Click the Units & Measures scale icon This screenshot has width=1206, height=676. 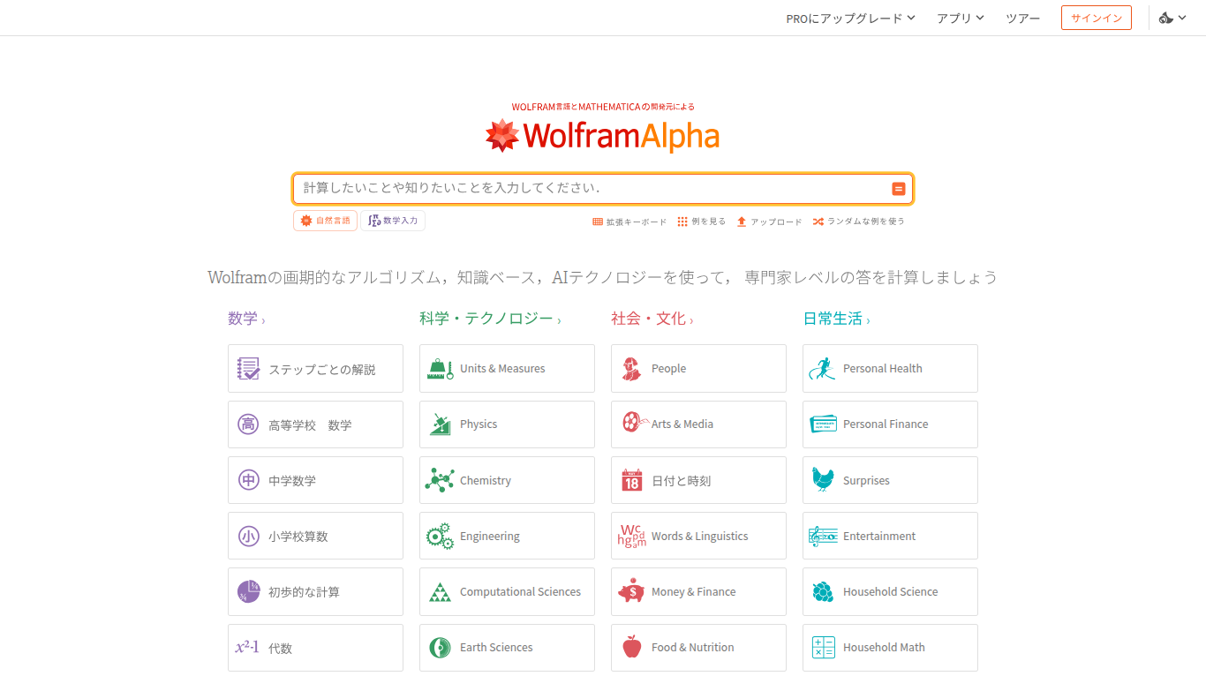click(440, 369)
